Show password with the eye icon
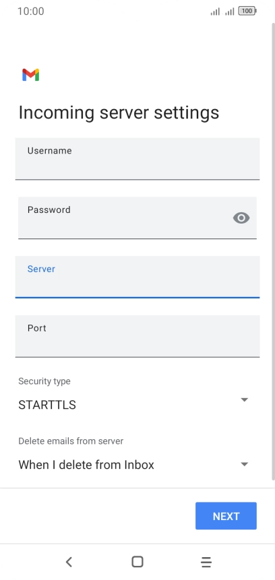This screenshot has height=580, width=275. click(241, 218)
